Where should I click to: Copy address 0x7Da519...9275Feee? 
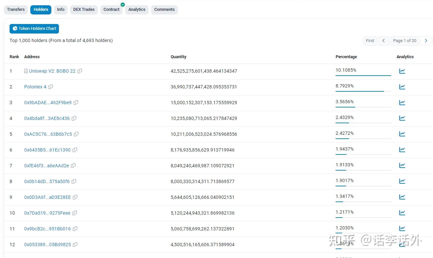(75, 213)
